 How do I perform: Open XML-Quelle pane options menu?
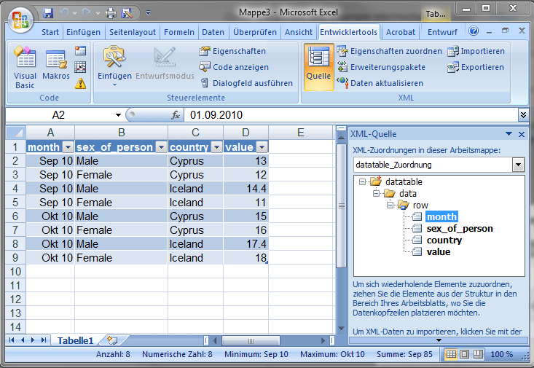point(509,134)
